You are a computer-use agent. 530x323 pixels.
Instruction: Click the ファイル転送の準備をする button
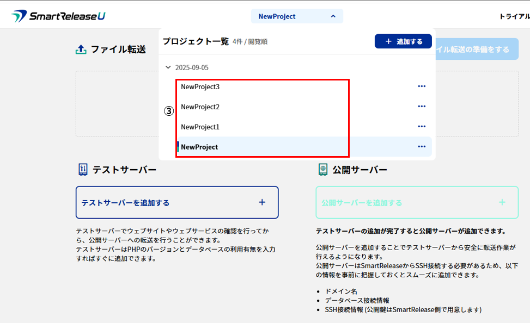[477, 49]
